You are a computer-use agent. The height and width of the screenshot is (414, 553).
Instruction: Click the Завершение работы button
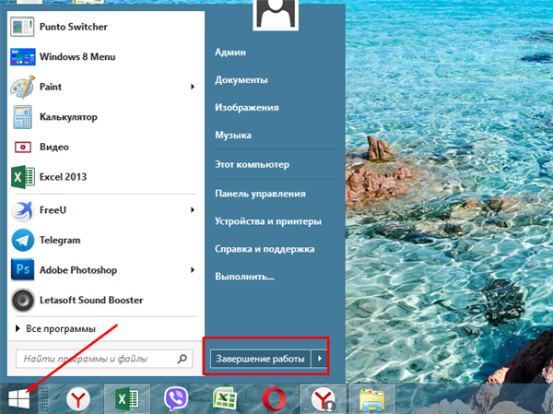[x=260, y=359]
